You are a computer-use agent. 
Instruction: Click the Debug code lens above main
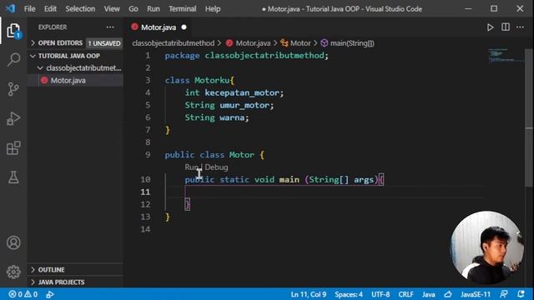(x=217, y=167)
